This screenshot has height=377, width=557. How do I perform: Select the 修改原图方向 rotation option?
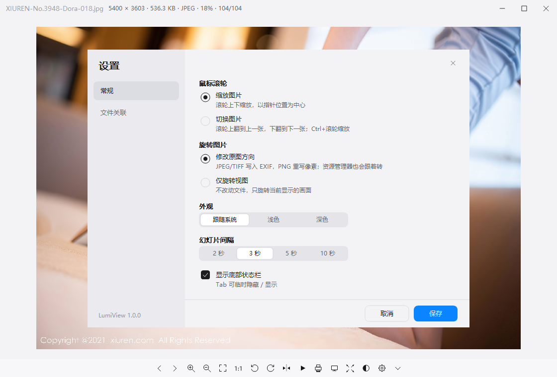[205, 158]
